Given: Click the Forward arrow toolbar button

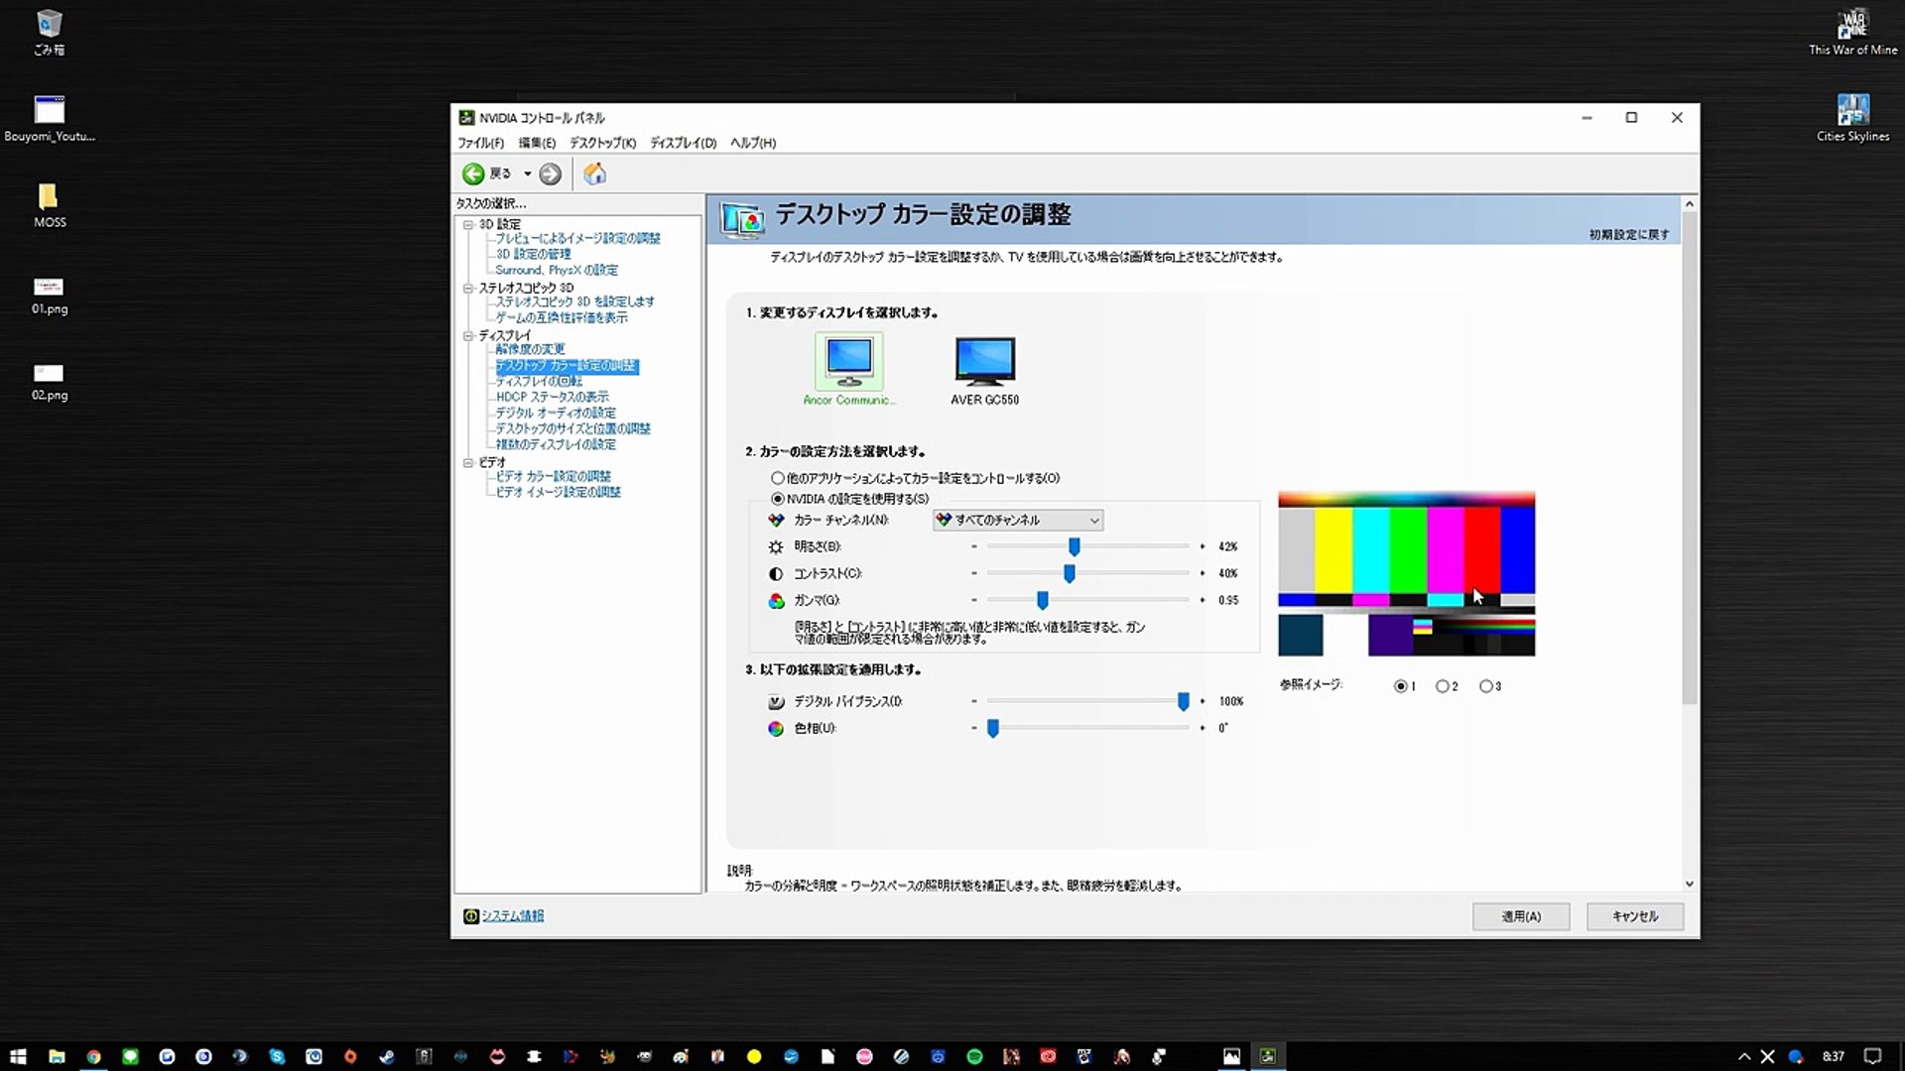Looking at the screenshot, I should click(x=550, y=175).
